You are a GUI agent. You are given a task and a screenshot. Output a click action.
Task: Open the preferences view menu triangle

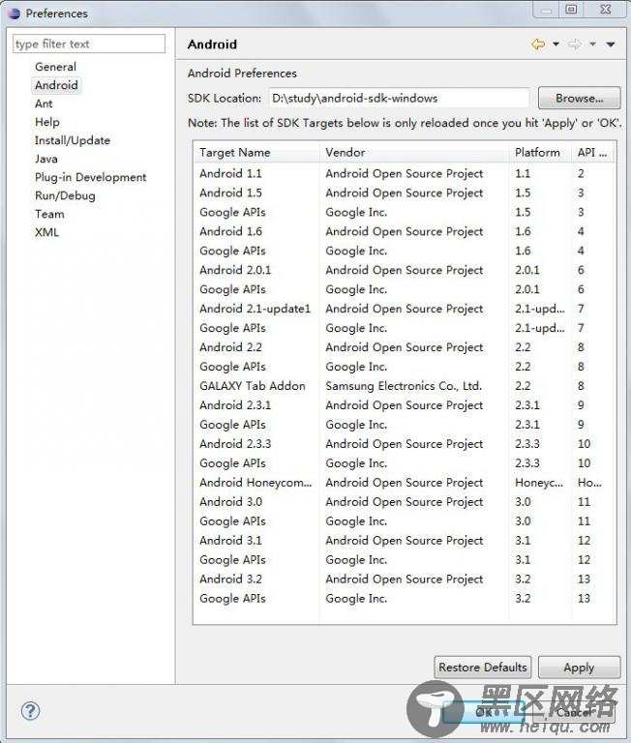[x=611, y=45]
